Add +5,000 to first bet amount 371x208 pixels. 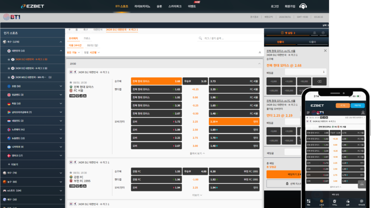tap(274, 81)
